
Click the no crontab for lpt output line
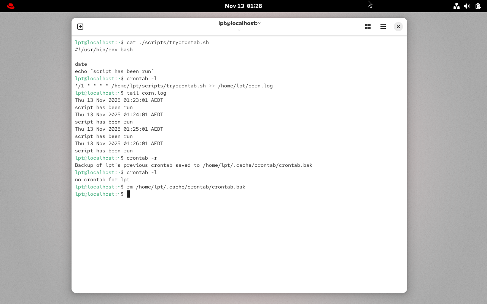tap(102, 179)
